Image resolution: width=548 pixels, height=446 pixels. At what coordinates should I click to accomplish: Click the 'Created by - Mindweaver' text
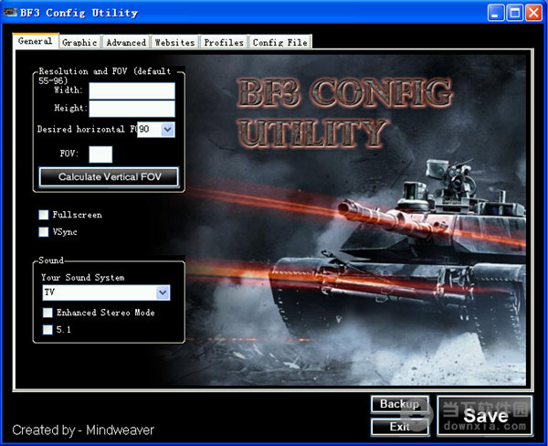83,430
